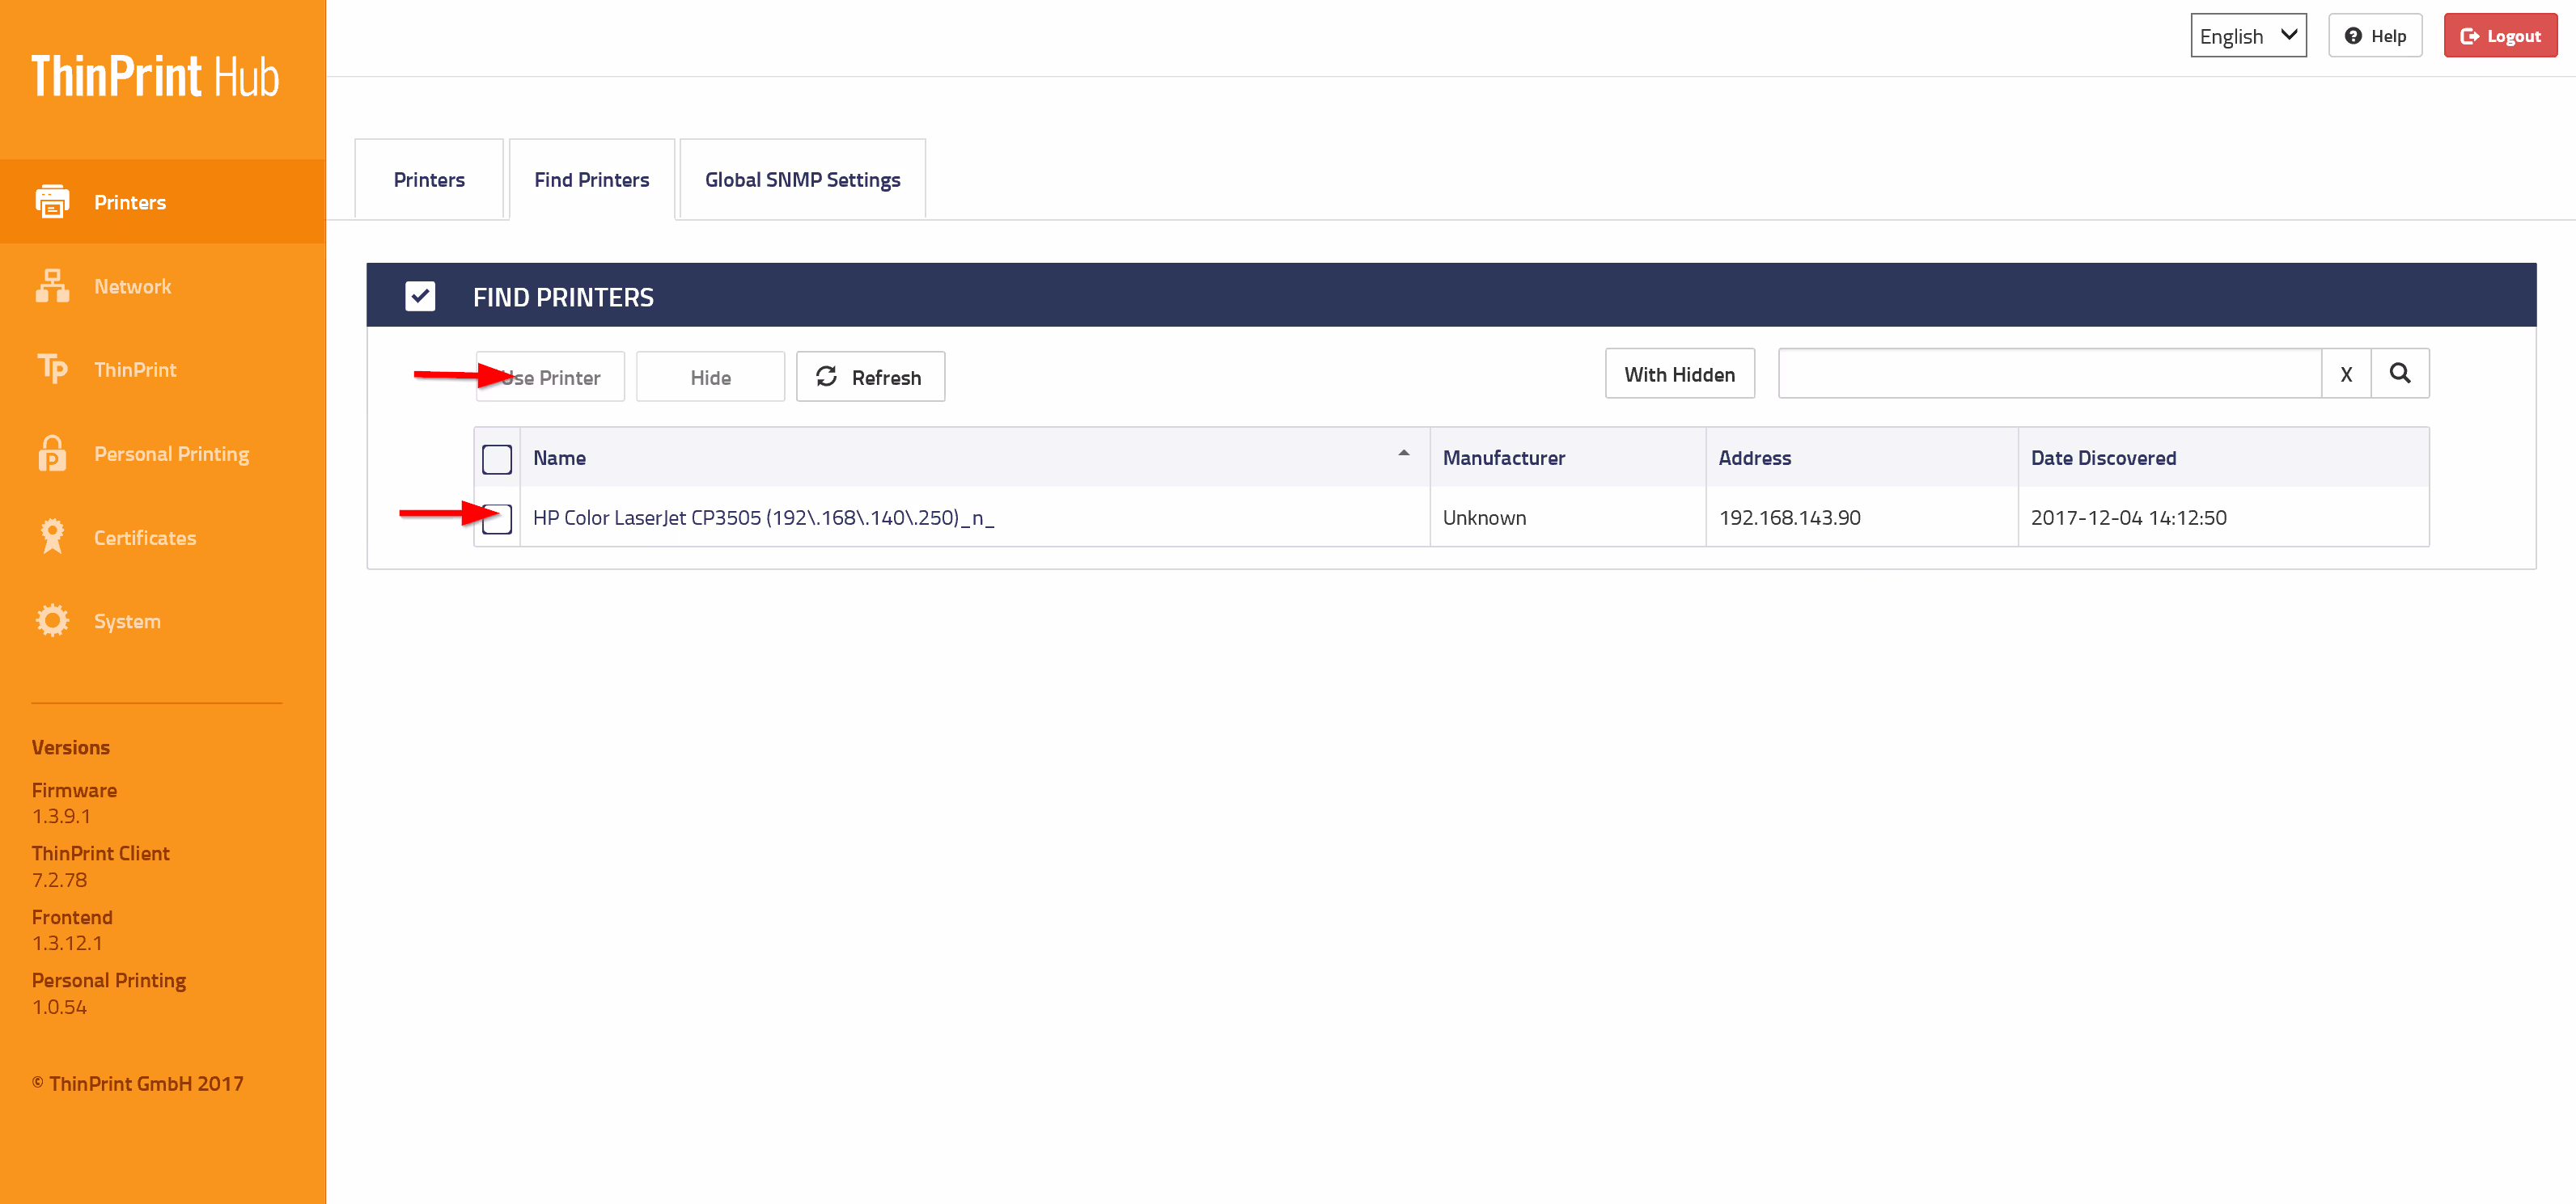Viewport: 2576px width, 1204px height.
Task: Click the ThinPrint Tp sidebar icon
Action: [x=52, y=369]
